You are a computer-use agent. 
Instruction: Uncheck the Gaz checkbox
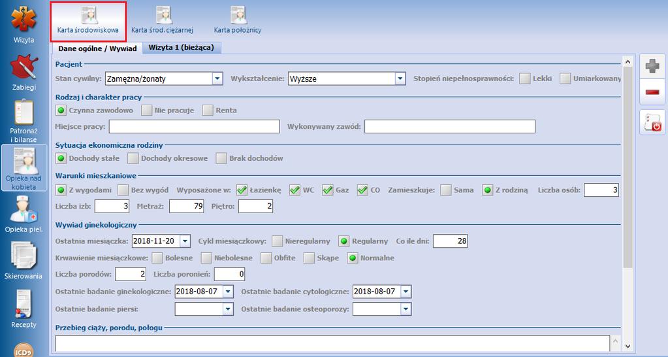pos(328,190)
